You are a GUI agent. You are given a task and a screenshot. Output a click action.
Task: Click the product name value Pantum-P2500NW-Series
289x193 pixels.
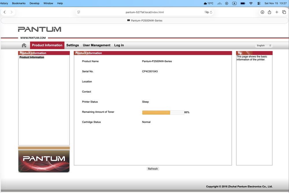click(x=157, y=61)
